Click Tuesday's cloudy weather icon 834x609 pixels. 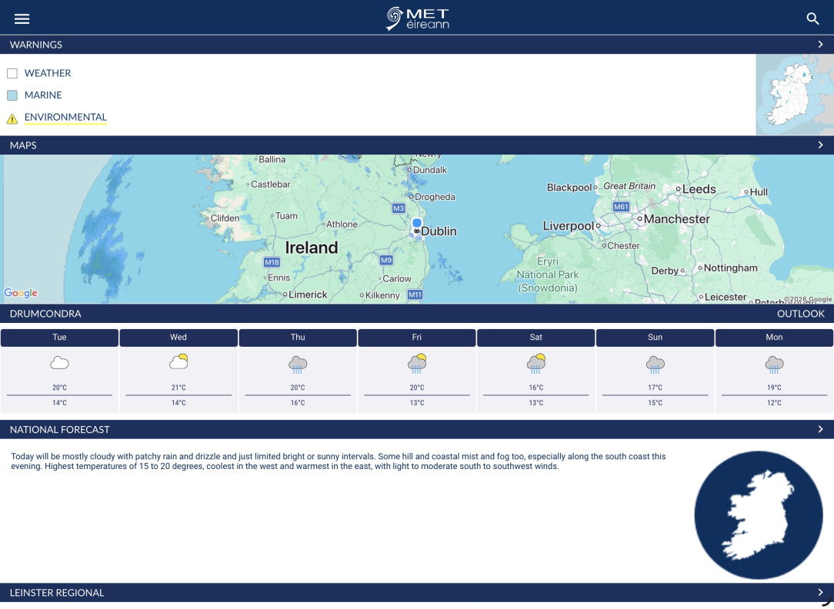pyautogui.click(x=59, y=363)
